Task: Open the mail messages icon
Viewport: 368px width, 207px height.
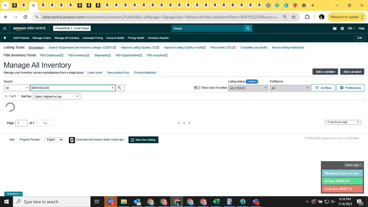Action: (x=335, y=28)
